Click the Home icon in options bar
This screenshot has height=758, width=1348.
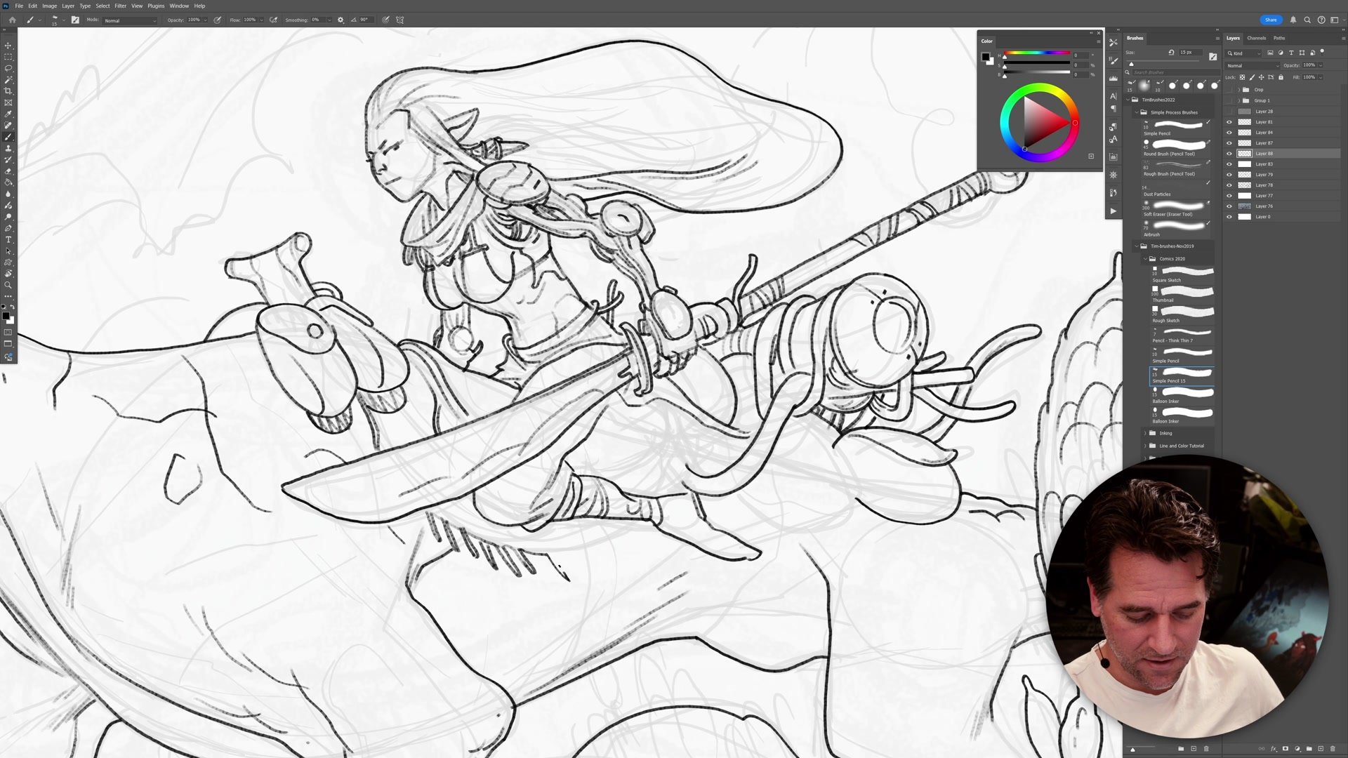click(12, 20)
